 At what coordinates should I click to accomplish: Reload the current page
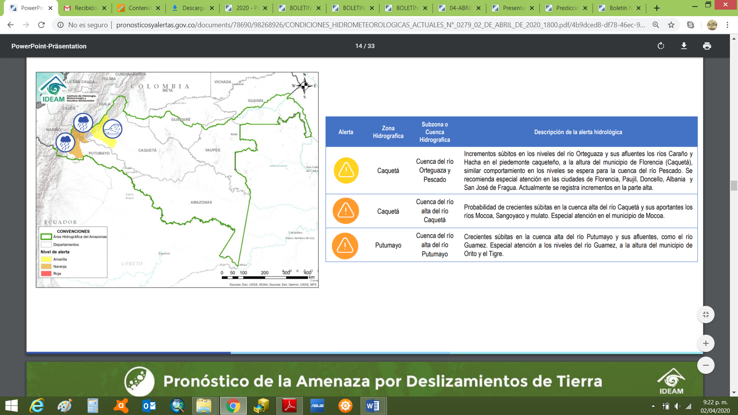point(42,25)
